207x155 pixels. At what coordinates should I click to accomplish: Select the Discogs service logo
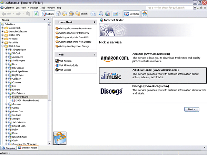point(111,91)
